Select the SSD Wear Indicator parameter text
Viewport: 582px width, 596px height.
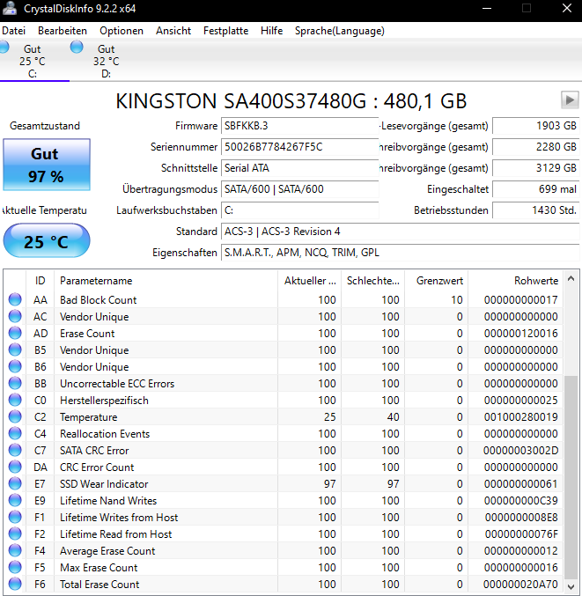pos(104,484)
